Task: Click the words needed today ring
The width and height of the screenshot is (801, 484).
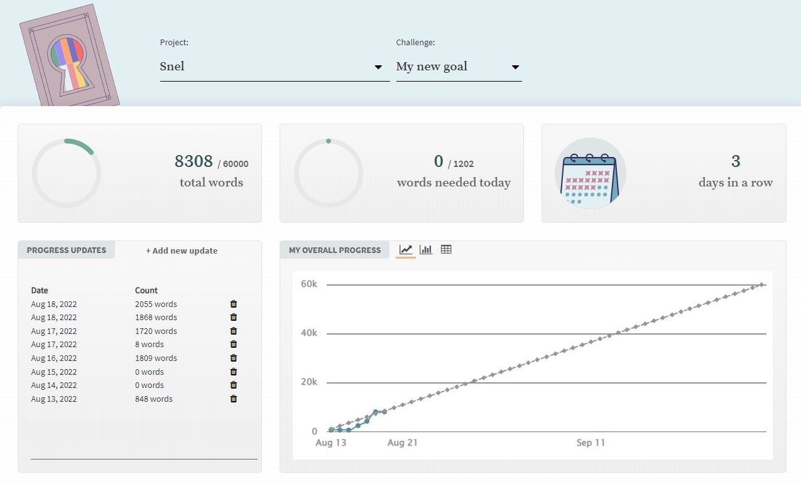Action: pos(329,173)
